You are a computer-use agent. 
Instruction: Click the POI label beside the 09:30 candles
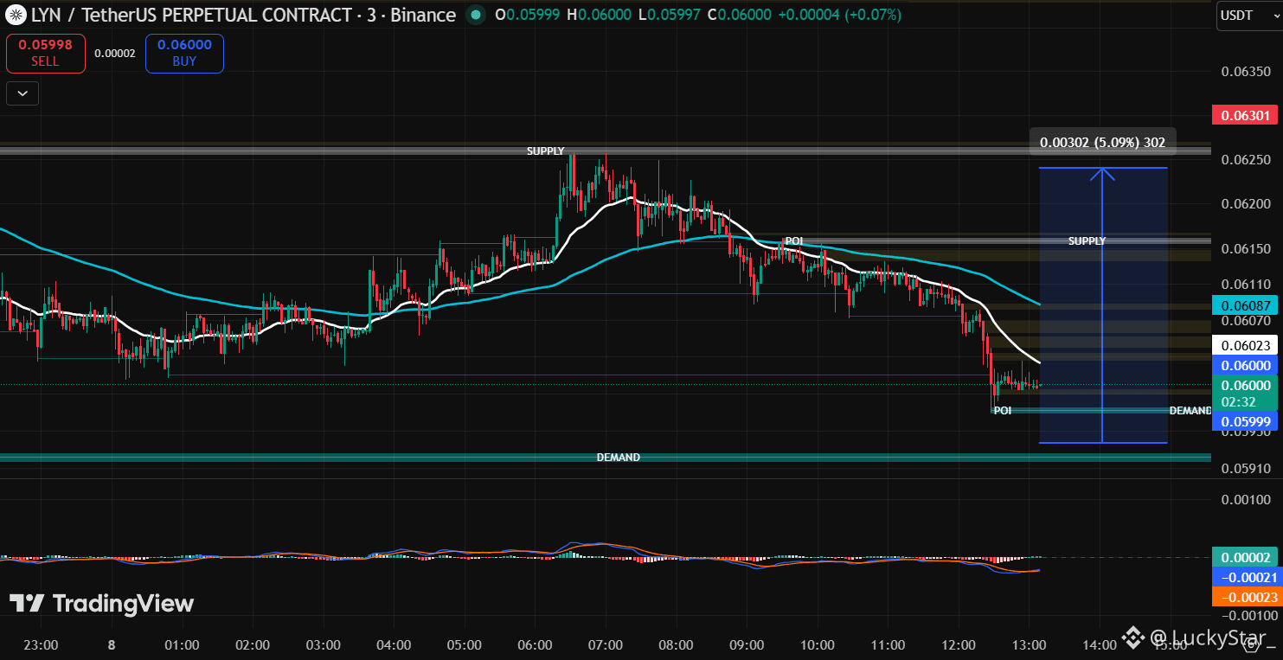793,241
